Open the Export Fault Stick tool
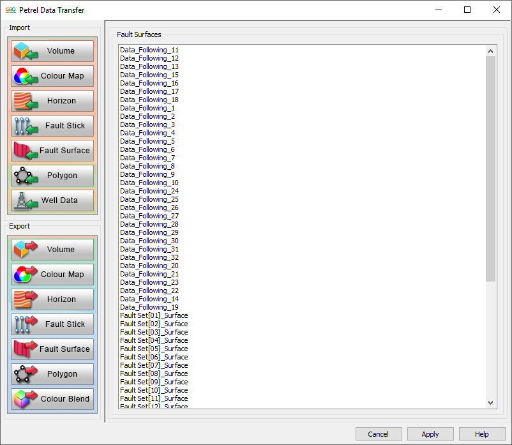This screenshot has width=512, height=445. 52,324
